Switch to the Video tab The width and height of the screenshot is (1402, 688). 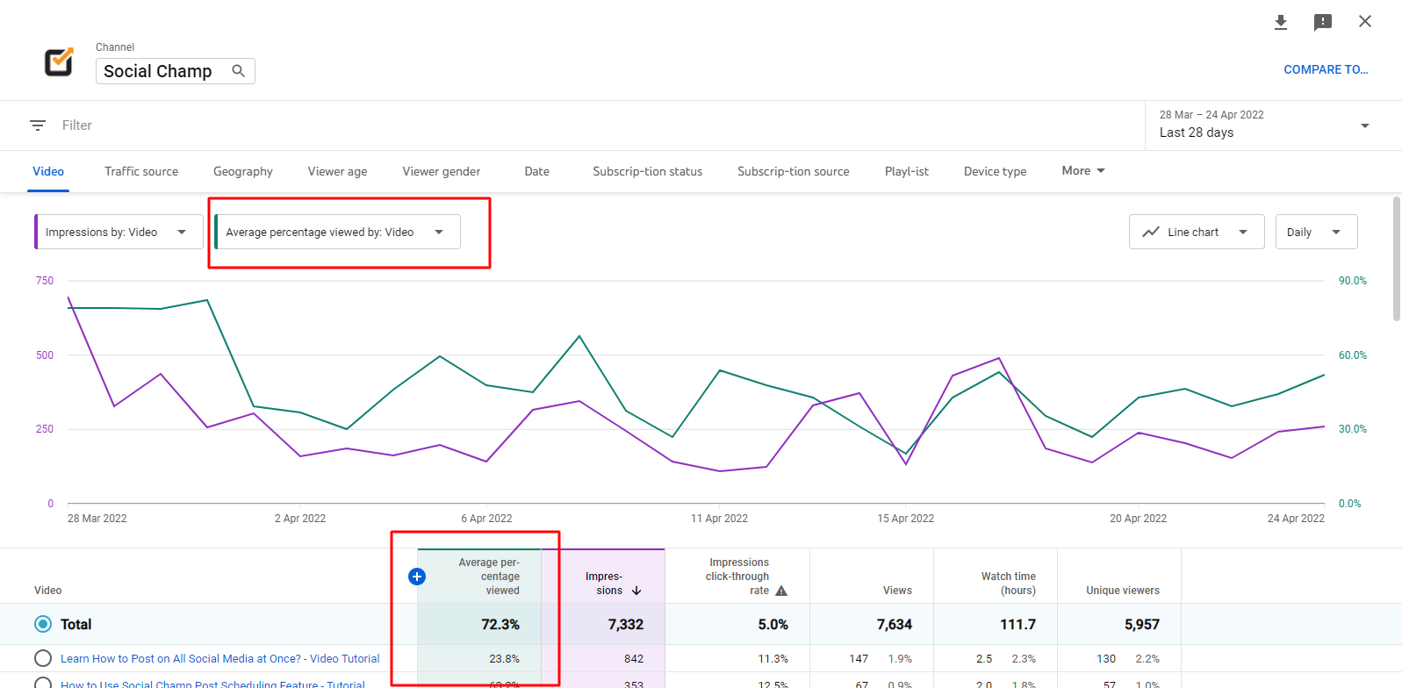tap(48, 171)
